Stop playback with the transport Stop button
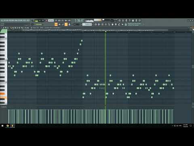Screen dimensions: 194x146 pyautogui.click(x=43, y=21)
